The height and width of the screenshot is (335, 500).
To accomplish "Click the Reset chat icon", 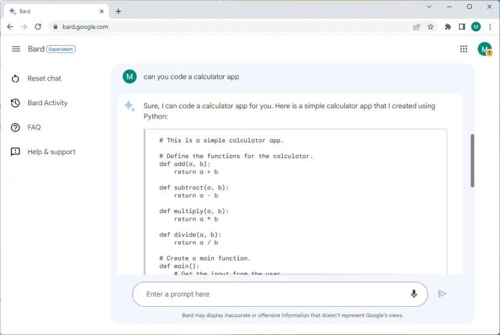I will point(15,79).
